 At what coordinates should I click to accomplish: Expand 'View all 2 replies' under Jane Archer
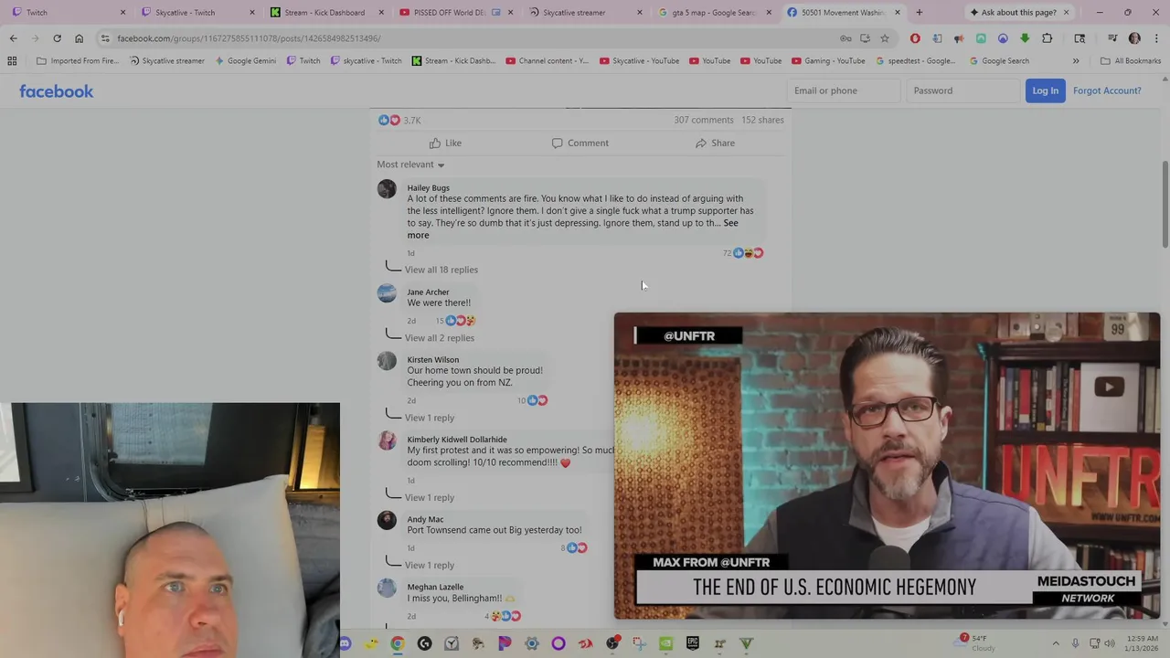(440, 338)
